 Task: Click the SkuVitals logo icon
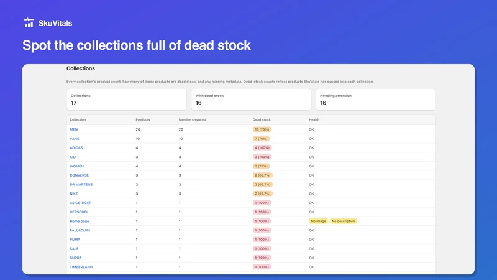pyautogui.click(x=29, y=22)
